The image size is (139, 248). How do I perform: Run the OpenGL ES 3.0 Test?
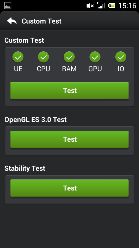click(x=69, y=139)
